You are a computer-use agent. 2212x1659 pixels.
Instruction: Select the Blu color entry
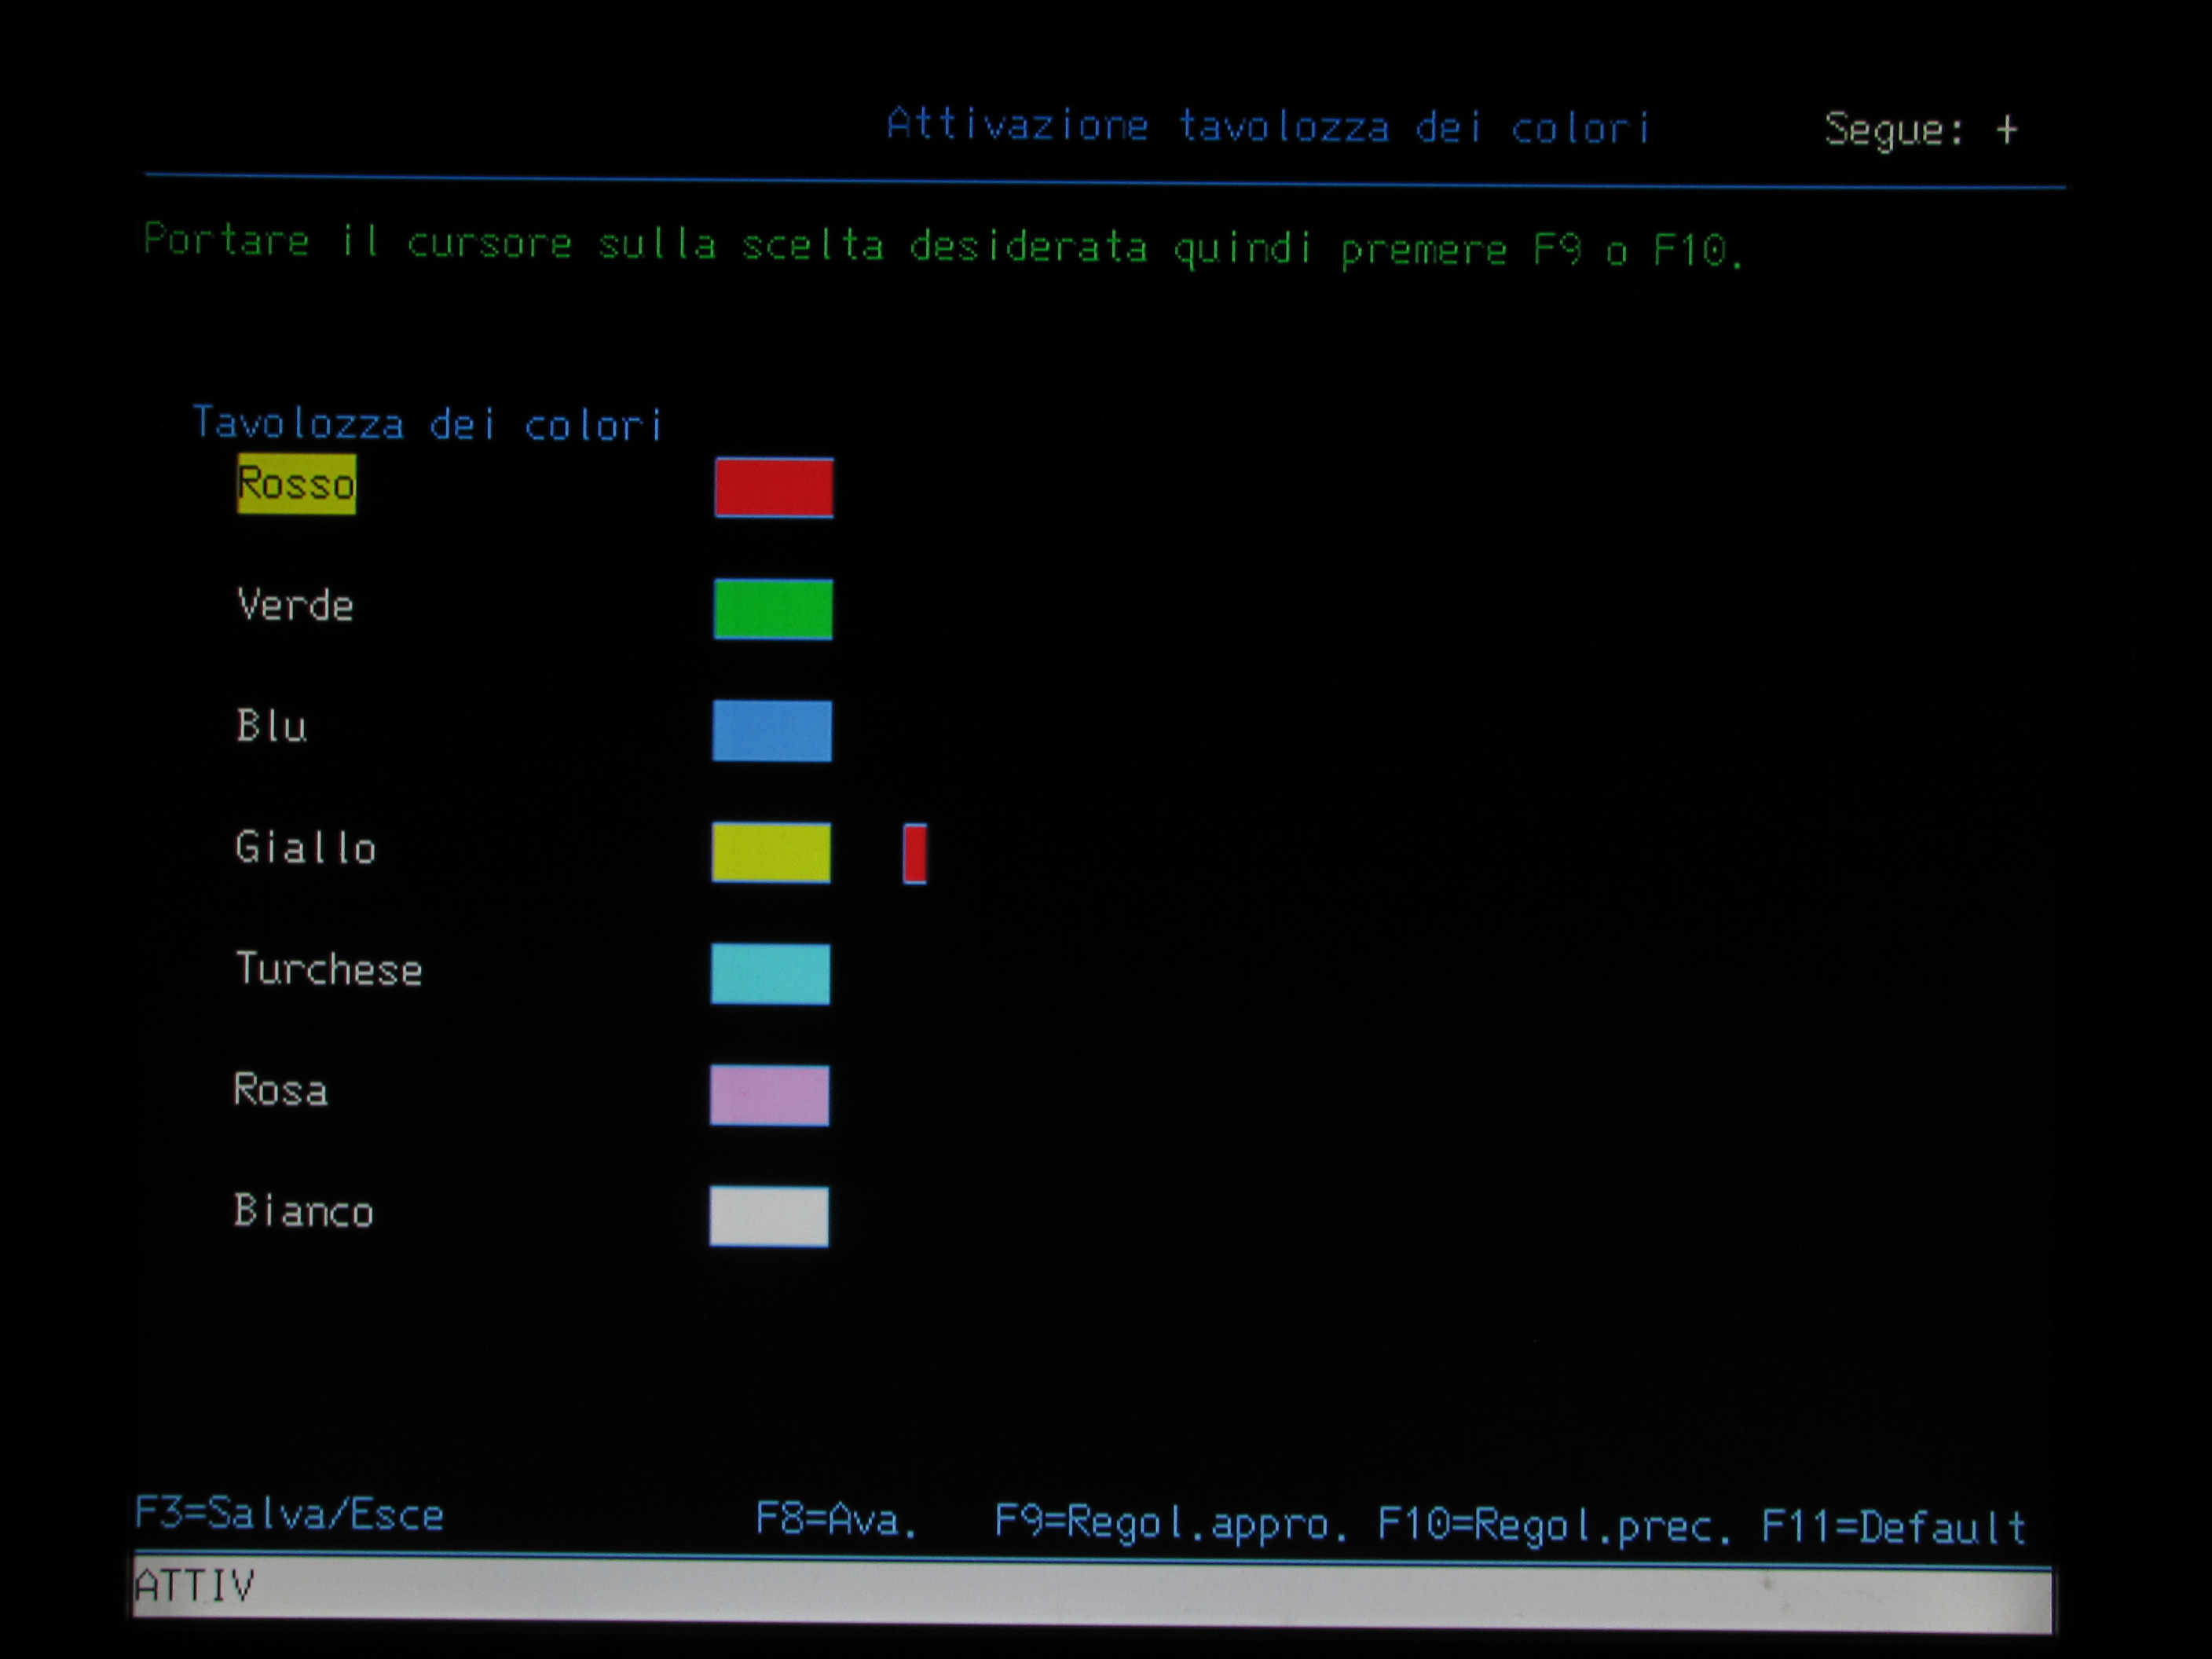271,727
